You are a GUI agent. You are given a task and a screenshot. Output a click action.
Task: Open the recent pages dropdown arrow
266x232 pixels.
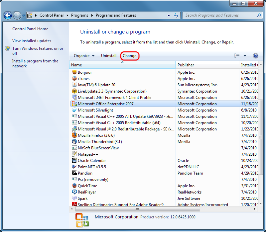point(24,16)
